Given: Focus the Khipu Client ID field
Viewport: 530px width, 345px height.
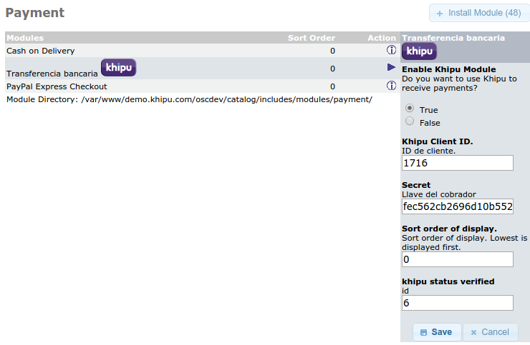Looking at the screenshot, I should 458,163.
